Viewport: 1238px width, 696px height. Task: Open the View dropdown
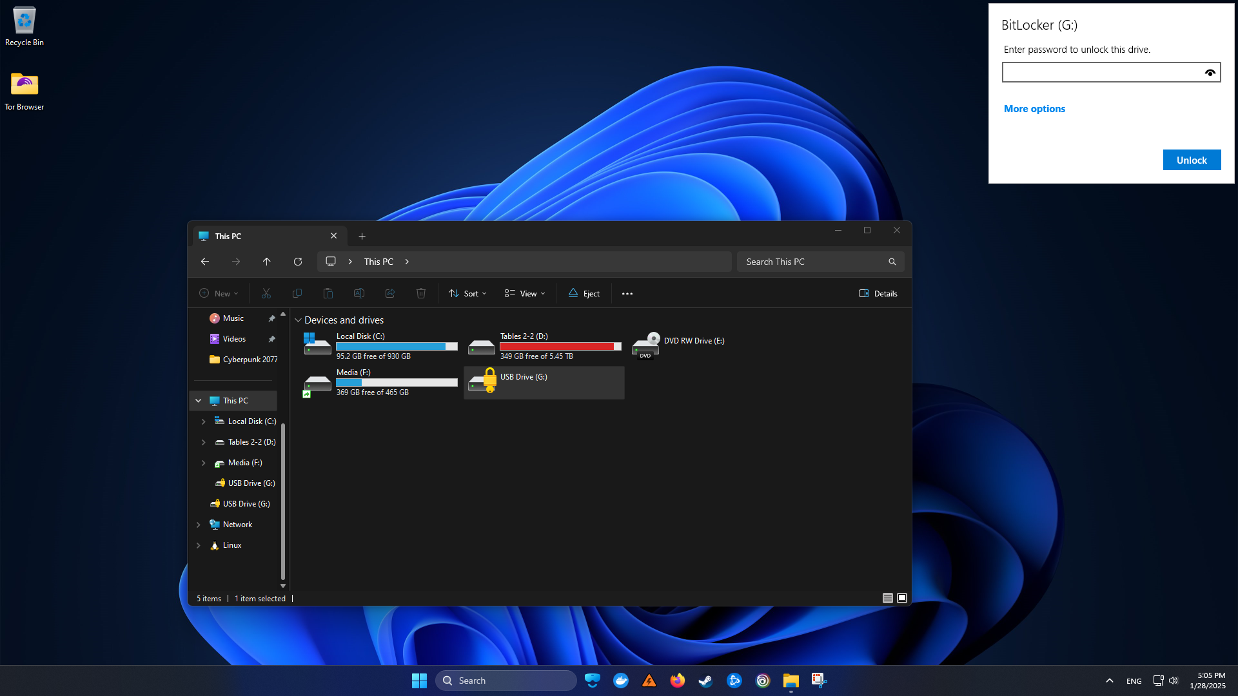coord(525,294)
